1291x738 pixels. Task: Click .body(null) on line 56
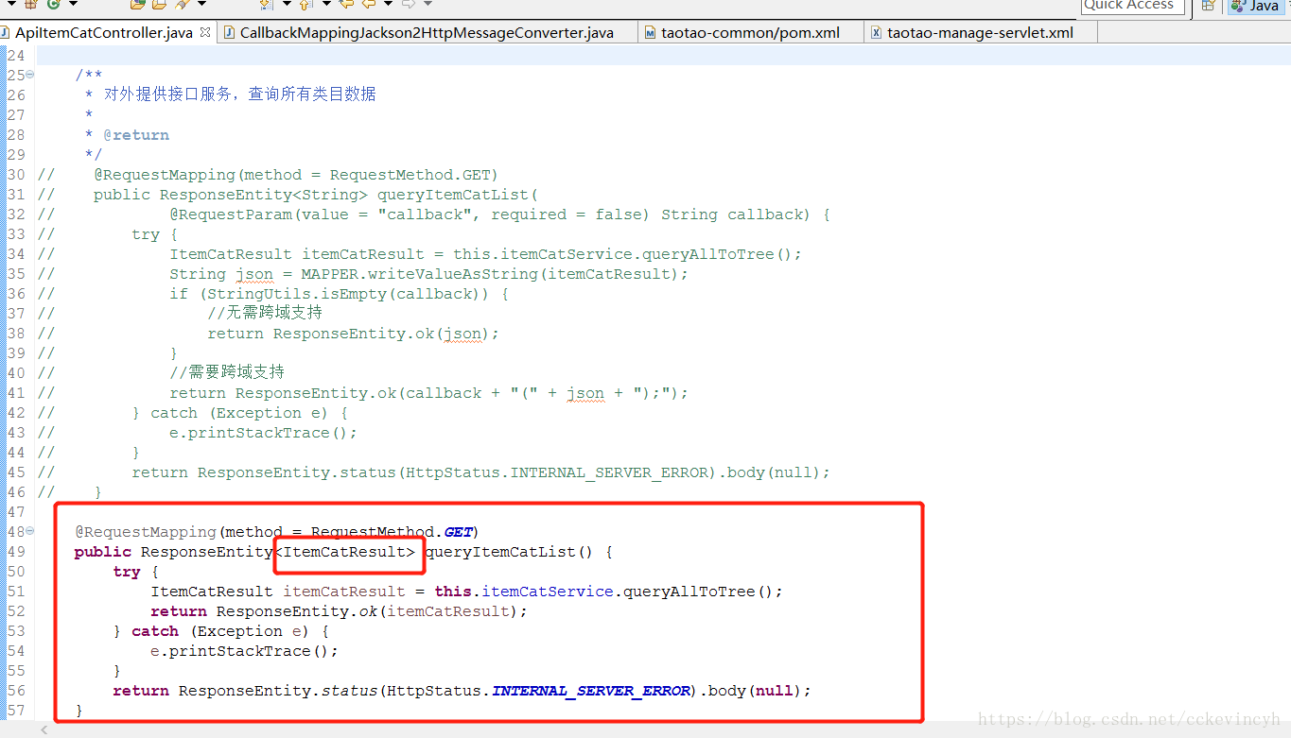(751, 691)
